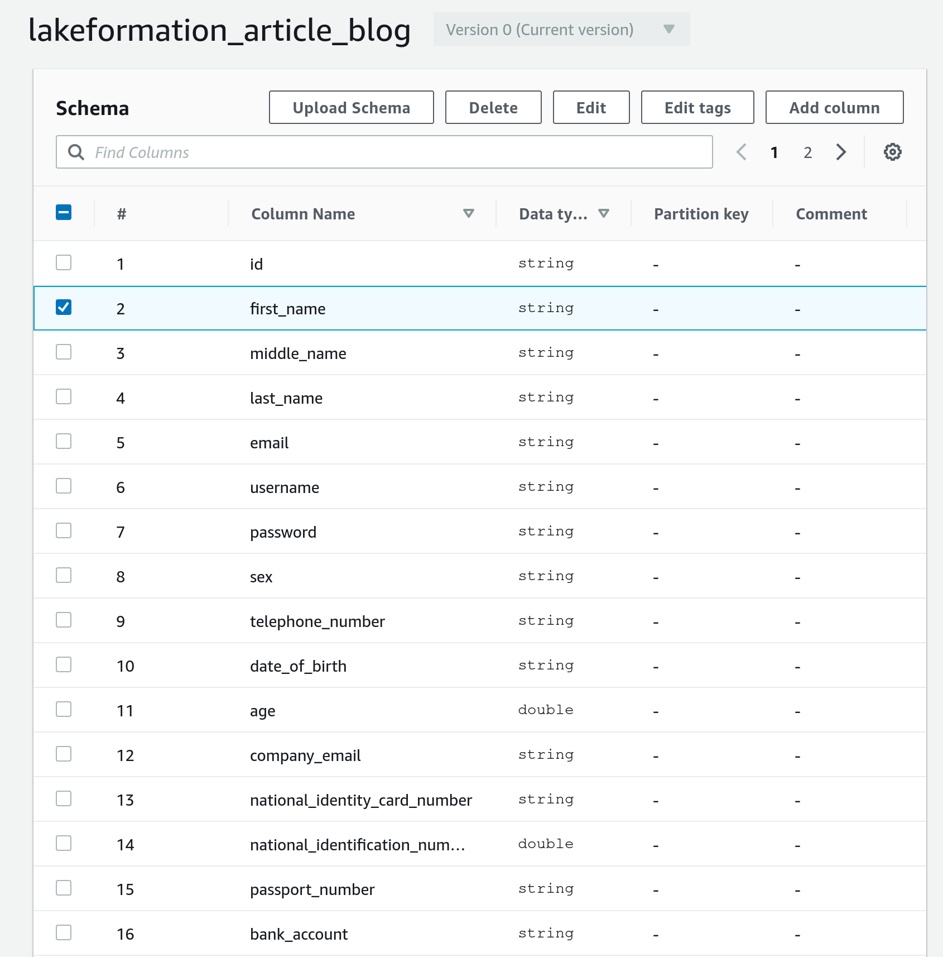The width and height of the screenshot is (943, 957).
Task: Check the age row checkbox
Action: (64, 709)
